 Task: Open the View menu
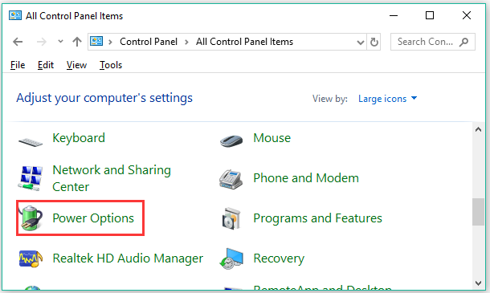click(x=76, y=65)
